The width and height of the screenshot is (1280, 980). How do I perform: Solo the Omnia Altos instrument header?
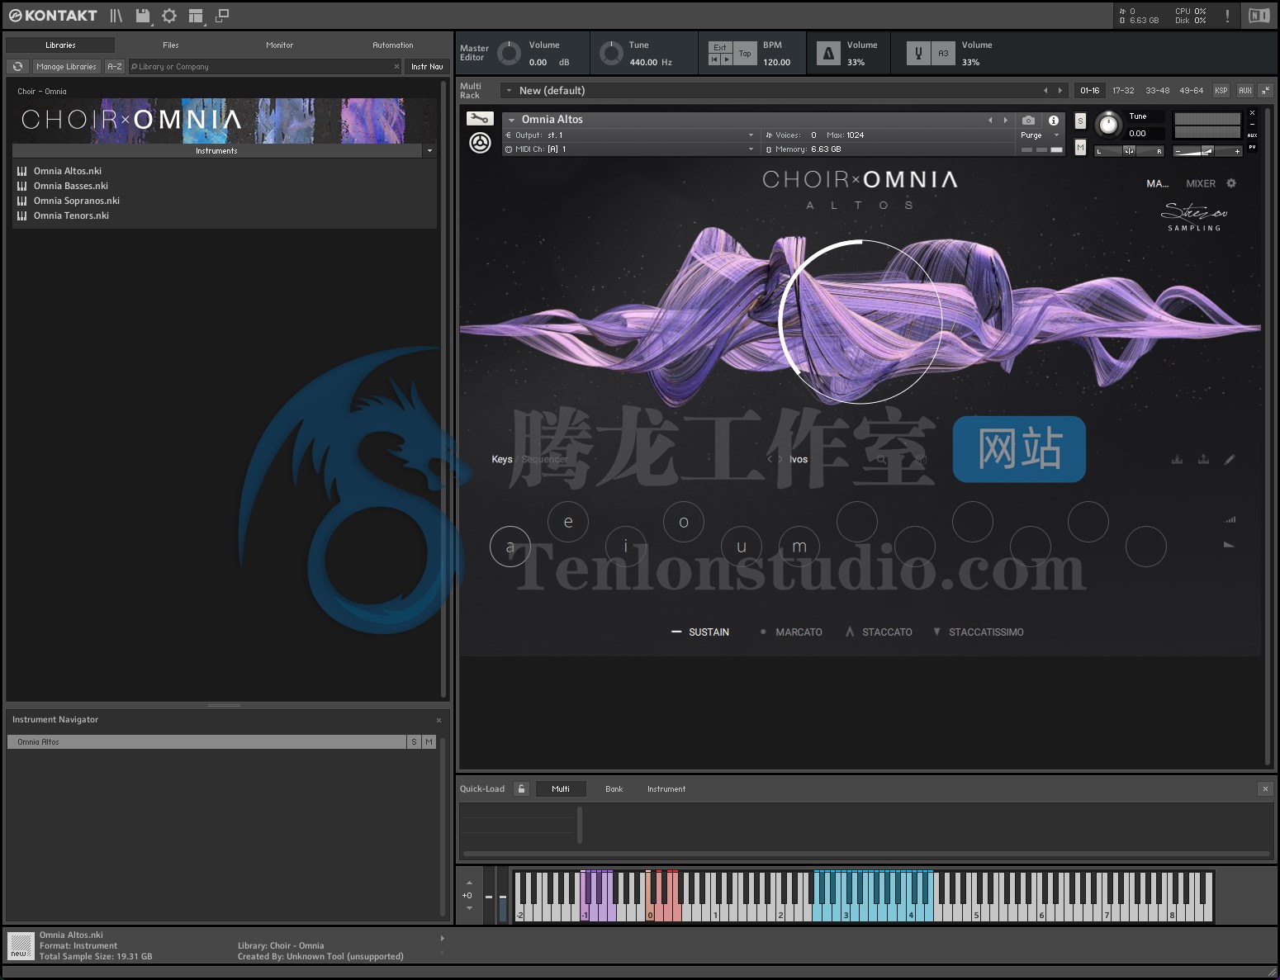1080,121
